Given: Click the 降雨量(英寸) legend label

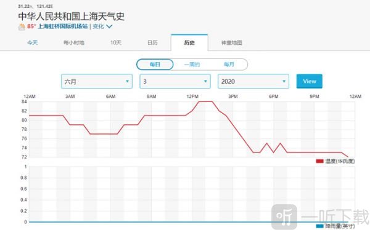Looking at the screenshot, I should click(x=340, y=226).
